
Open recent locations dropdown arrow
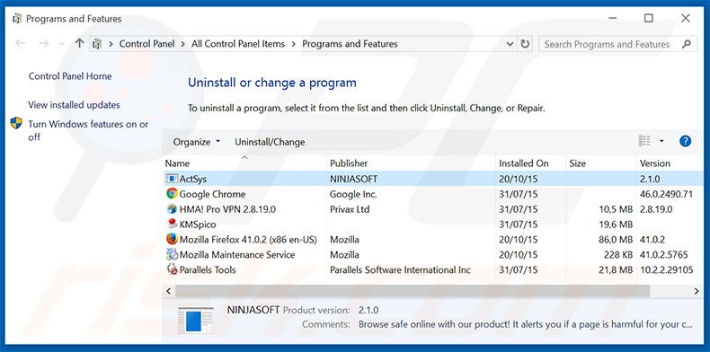point(62,44)
